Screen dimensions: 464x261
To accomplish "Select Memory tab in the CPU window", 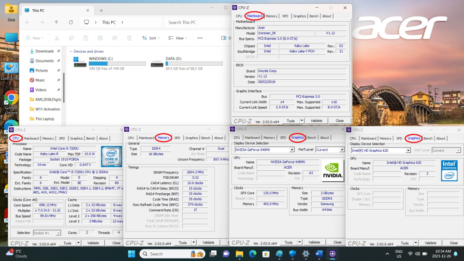I will tap(48, 138).
